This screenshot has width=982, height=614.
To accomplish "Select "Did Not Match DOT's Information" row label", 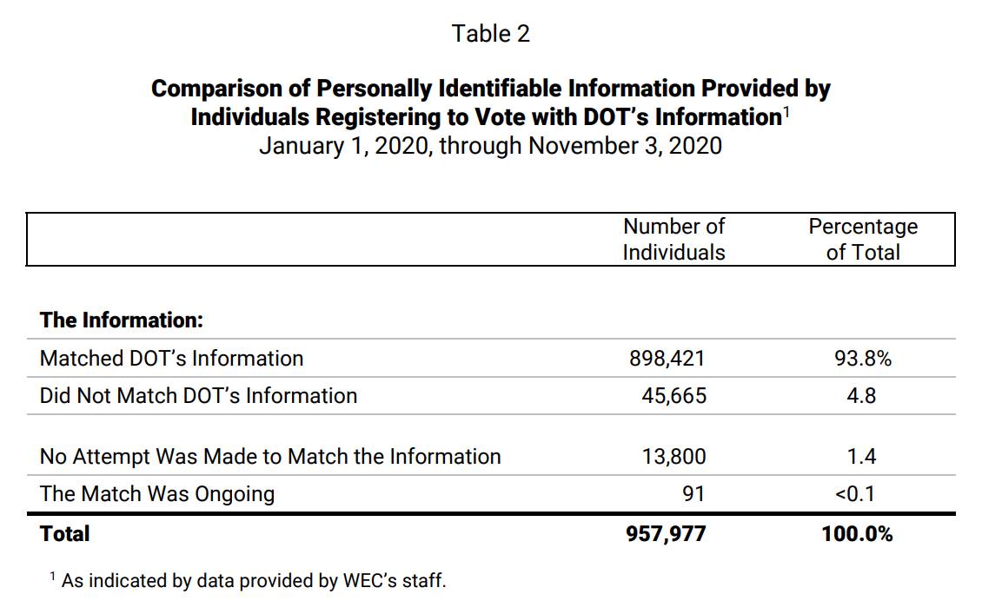I will point(198,395).
